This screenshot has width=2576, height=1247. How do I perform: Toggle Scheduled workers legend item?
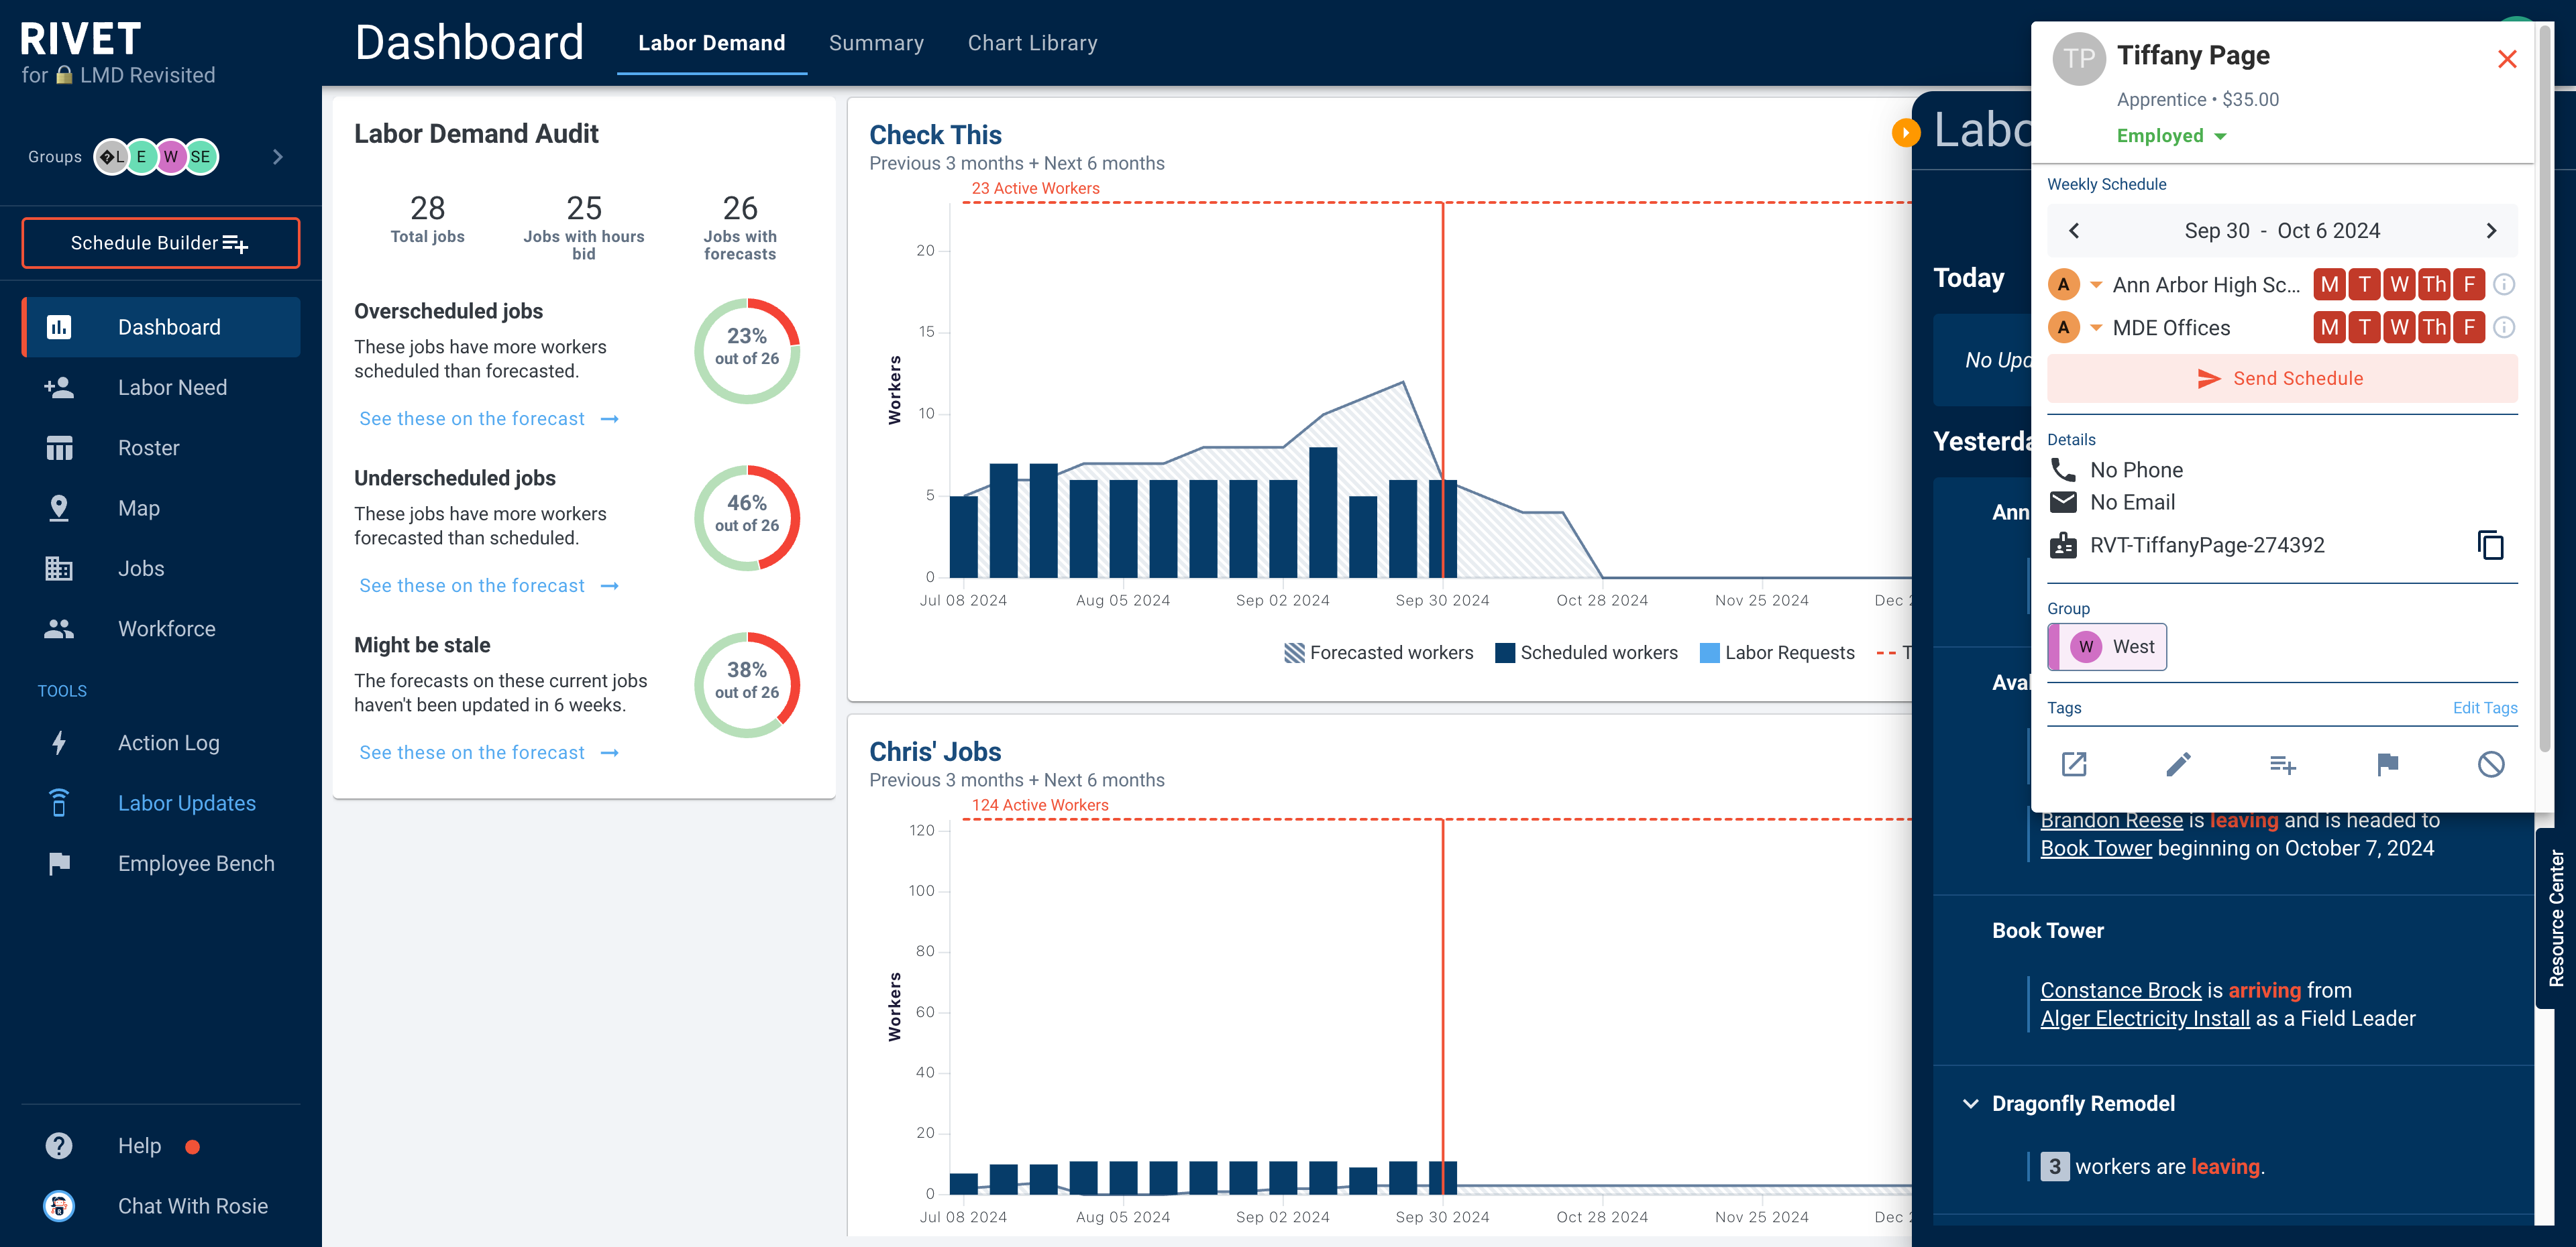pos(1586,652)
